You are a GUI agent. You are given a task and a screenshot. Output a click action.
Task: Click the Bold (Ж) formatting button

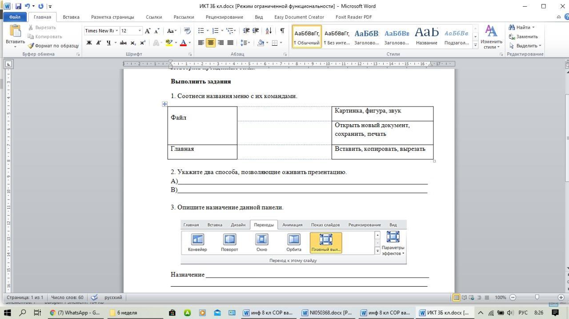tap(89, 43)
